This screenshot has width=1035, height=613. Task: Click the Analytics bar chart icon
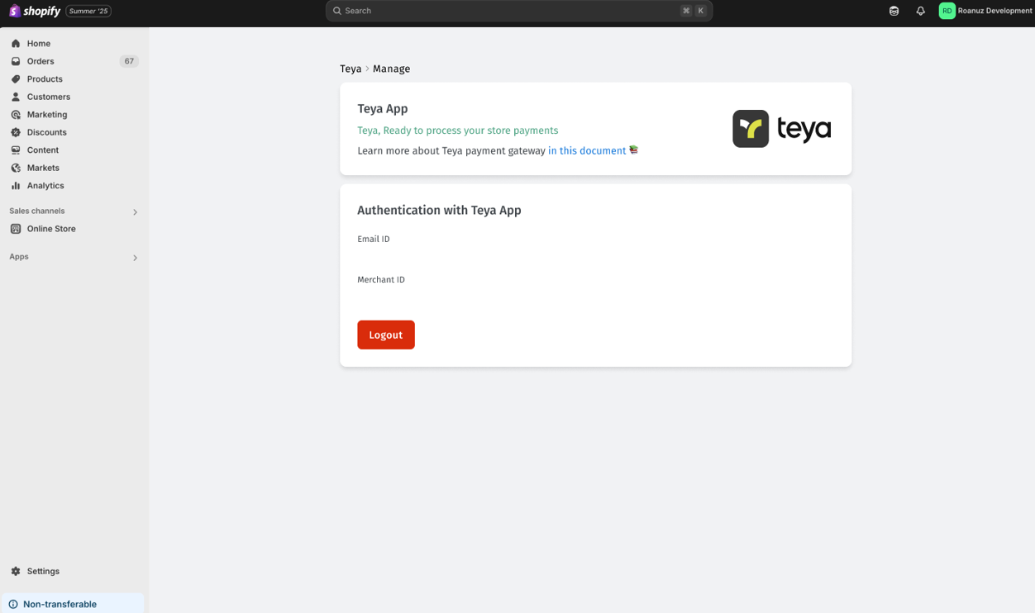pyautogui.click(x=16, y=186)
